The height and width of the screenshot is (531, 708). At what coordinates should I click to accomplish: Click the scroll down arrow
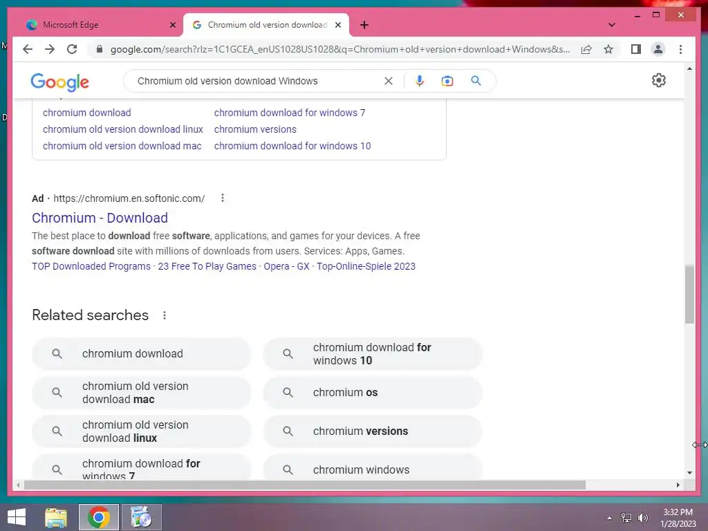coord(689,473)
